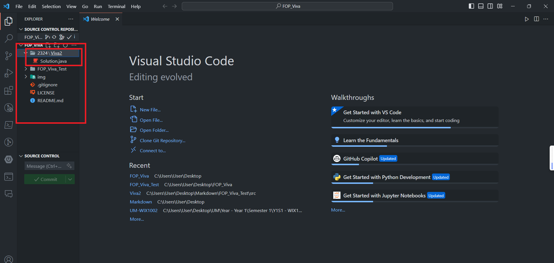
Task: Open the PowerShell-style terminal icon in activity bar
Action: [9, 125]
